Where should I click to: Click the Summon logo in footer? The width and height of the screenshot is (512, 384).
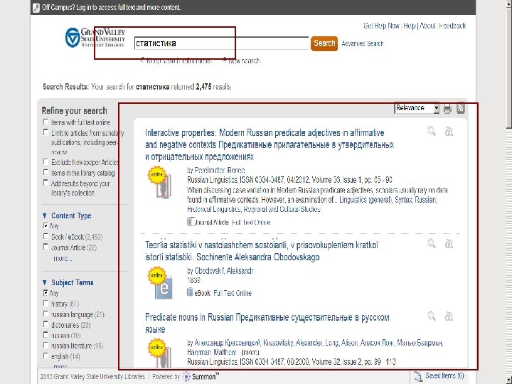click(x=201, y=376)
